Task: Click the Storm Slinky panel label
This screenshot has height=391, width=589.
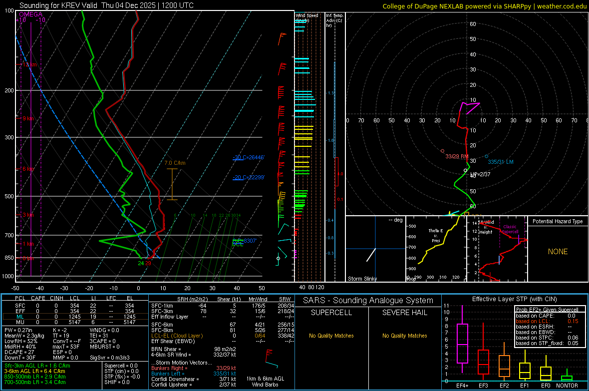Action: (362, 279)
